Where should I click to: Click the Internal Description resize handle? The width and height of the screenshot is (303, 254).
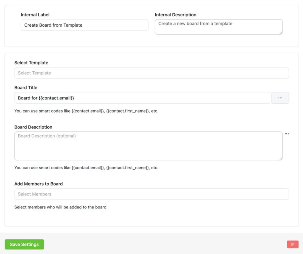click(x=281, y=33)
